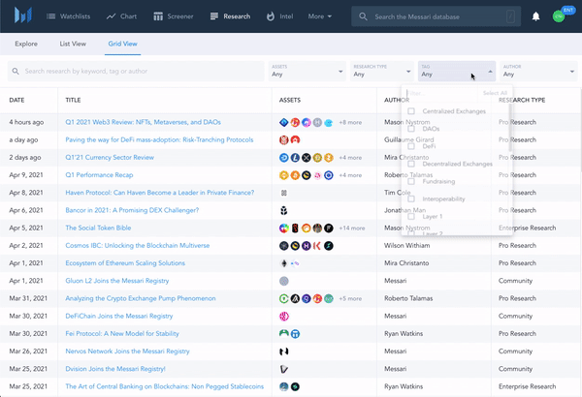Screen dimensions: 582x397
Task: Click first asset icon in Web3 Review row
Action: click(284, 122)
